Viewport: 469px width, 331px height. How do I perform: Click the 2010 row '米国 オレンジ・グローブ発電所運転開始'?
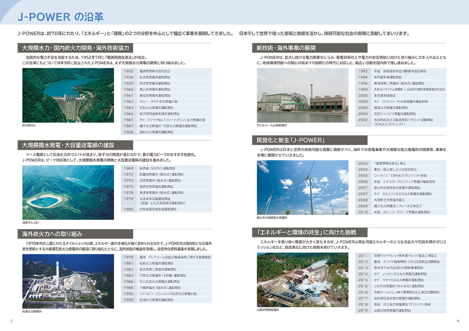coord(401,212)
